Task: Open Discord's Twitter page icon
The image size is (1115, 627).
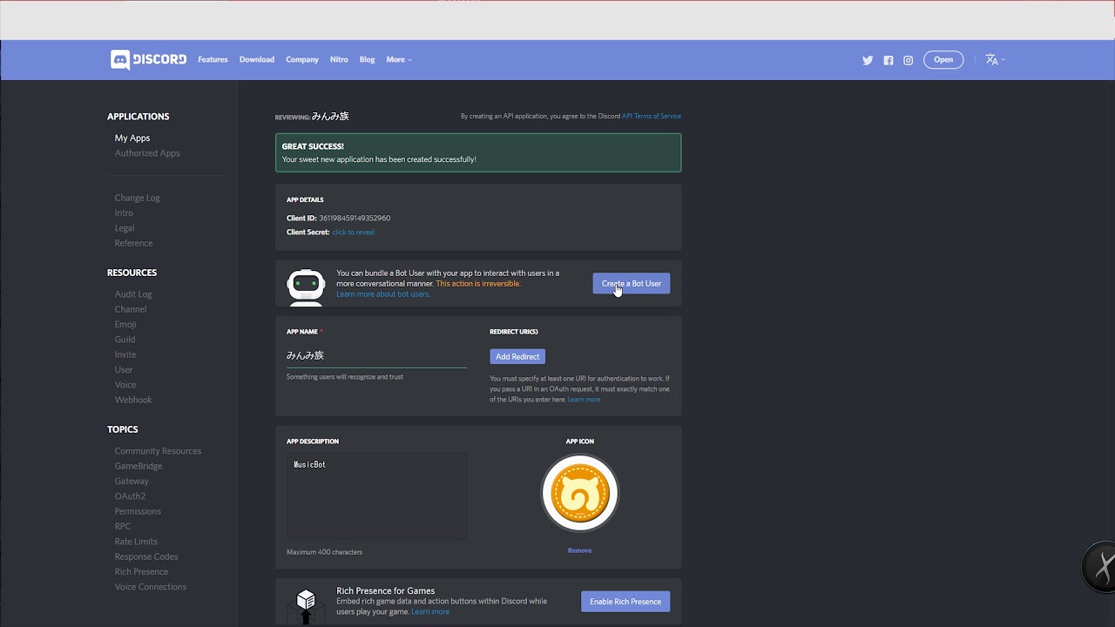Action: pos(868,60)
